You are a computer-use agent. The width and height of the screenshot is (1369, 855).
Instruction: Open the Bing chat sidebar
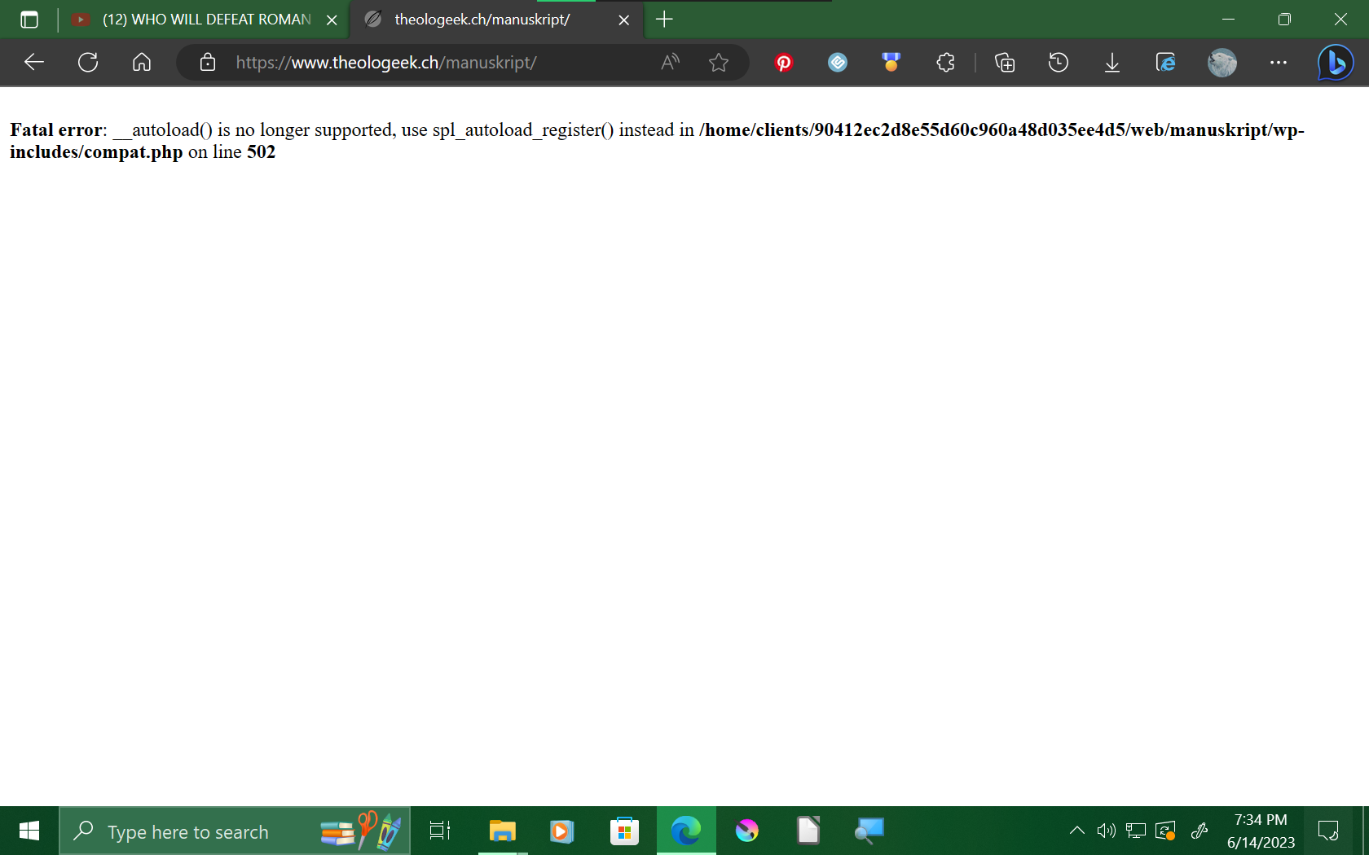tap(1333, 62)
